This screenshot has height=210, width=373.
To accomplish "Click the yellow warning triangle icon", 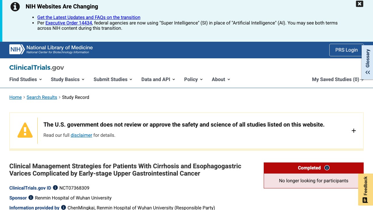I will tap(25, 130).
